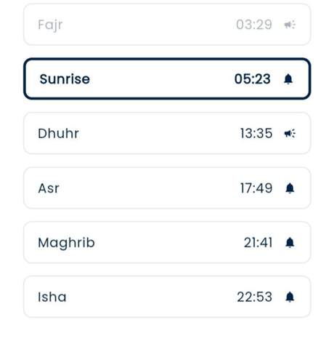The height and width of the screenshot is (349, 334).
Task: Open the Isha prayer card
Action: [x=167, y=297]
